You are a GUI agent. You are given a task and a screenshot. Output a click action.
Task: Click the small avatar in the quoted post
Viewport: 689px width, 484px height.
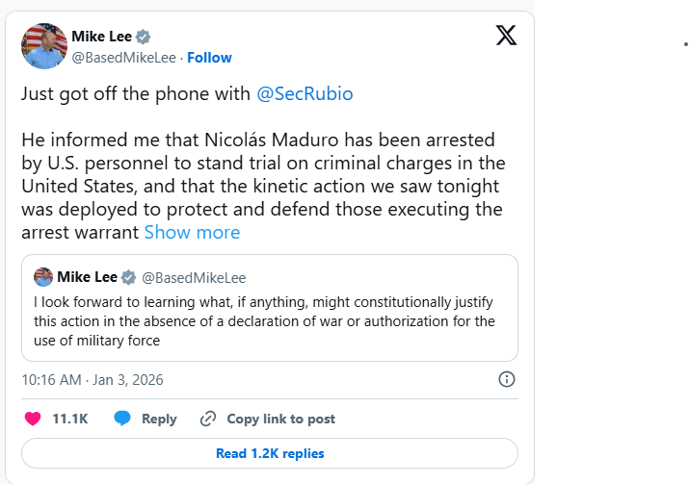43,277
